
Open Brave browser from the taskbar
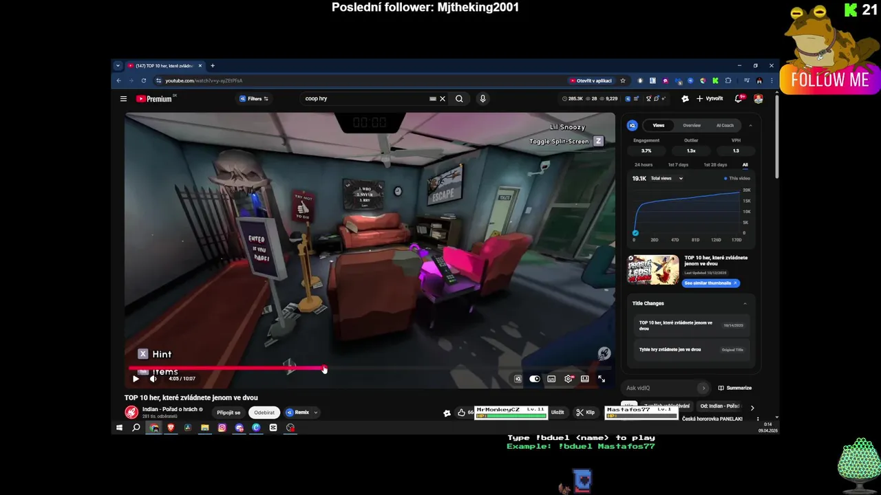pyautogui.click(x=171, y=428)
